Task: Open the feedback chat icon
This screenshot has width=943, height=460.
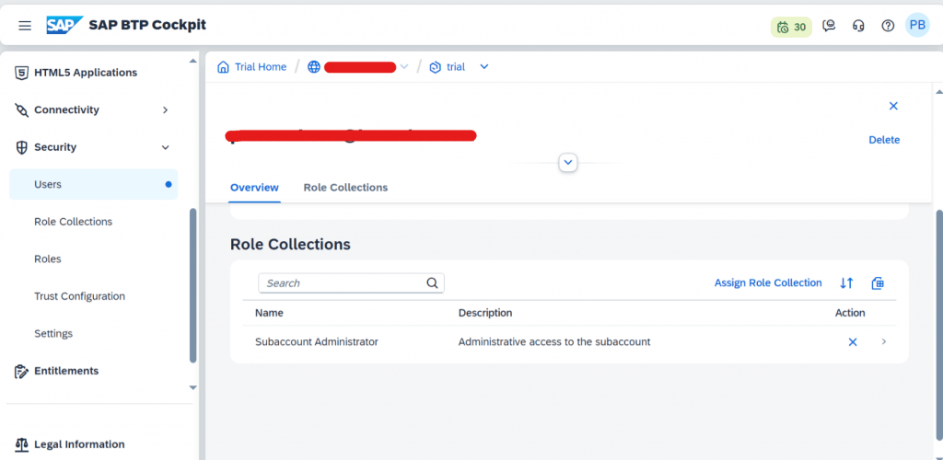Action: click(x=830, y=26)
